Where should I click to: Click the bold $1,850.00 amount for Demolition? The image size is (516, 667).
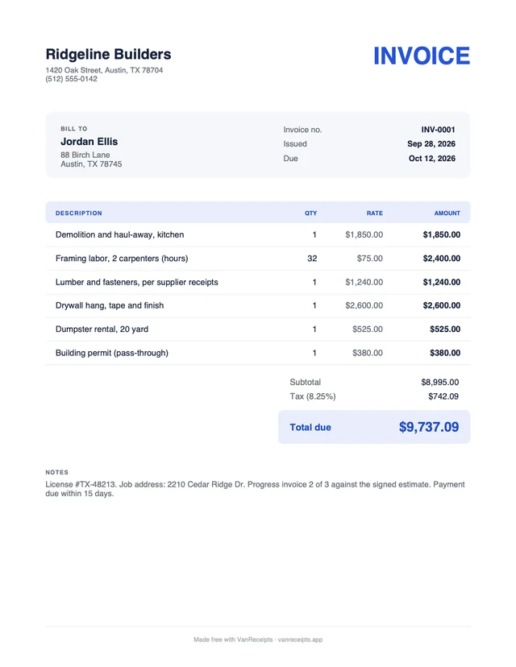[442, 234]
